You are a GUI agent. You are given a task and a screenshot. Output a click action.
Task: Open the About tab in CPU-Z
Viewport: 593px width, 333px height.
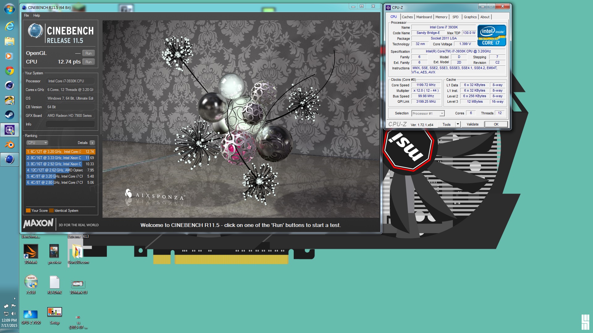485,17
